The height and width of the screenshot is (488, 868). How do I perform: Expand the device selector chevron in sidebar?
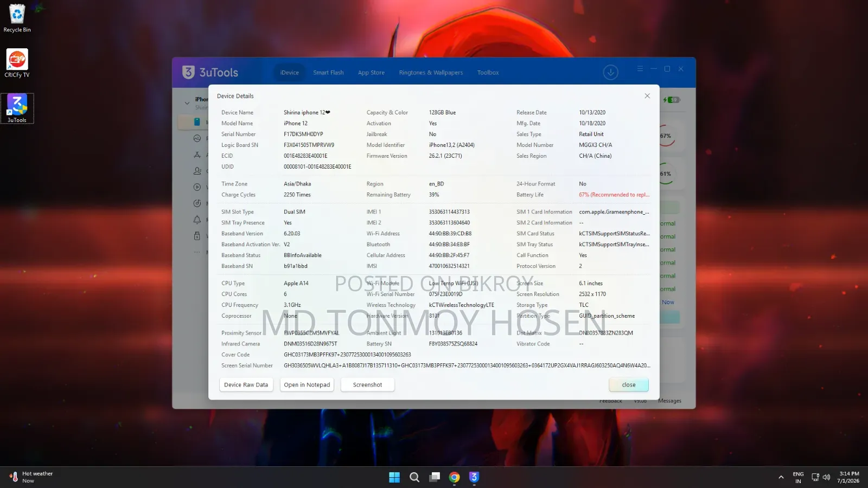187,103
